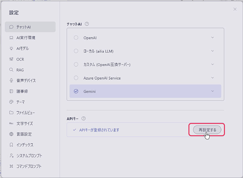Click the help icon beside チャットAI heading
The width and height of the screenshot is (243, 178).
[87, 24]
